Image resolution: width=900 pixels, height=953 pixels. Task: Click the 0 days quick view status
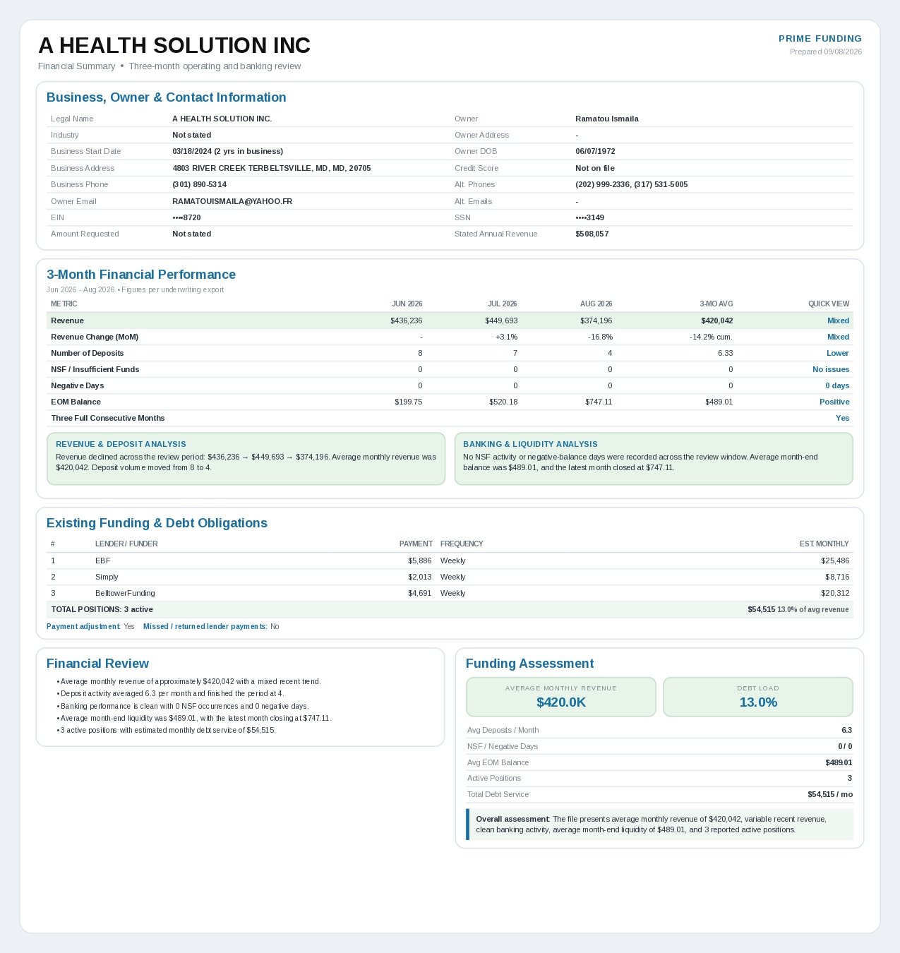pyautogui.click(x=837, y=385)
